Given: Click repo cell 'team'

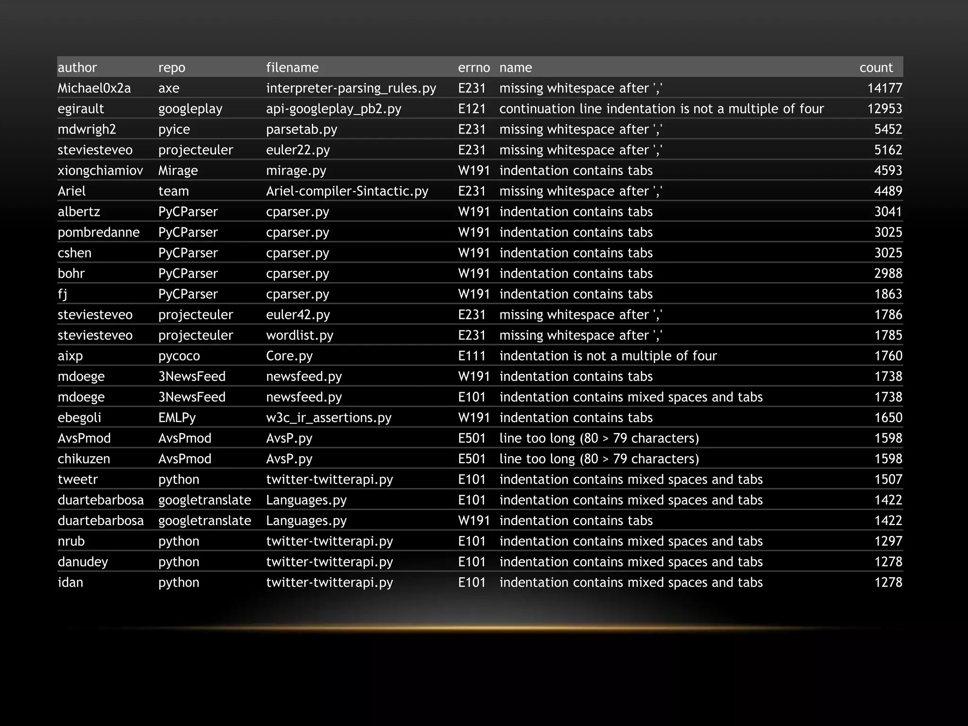Looking at the screenshot, I should coord(173,191).
